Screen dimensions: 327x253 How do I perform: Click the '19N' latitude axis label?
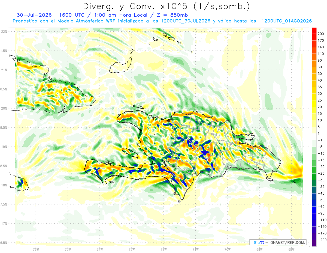click(x=4, y=147)
